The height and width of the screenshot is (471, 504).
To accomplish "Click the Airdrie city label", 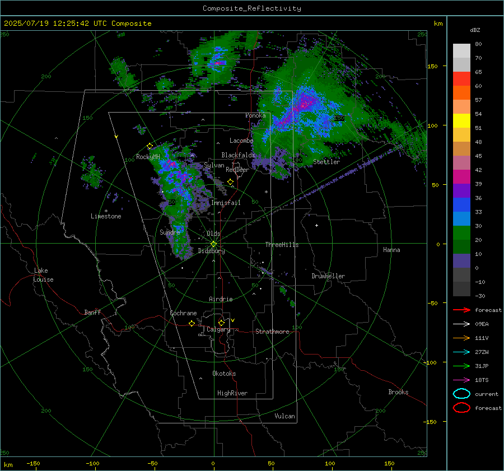I will point(221,299).
